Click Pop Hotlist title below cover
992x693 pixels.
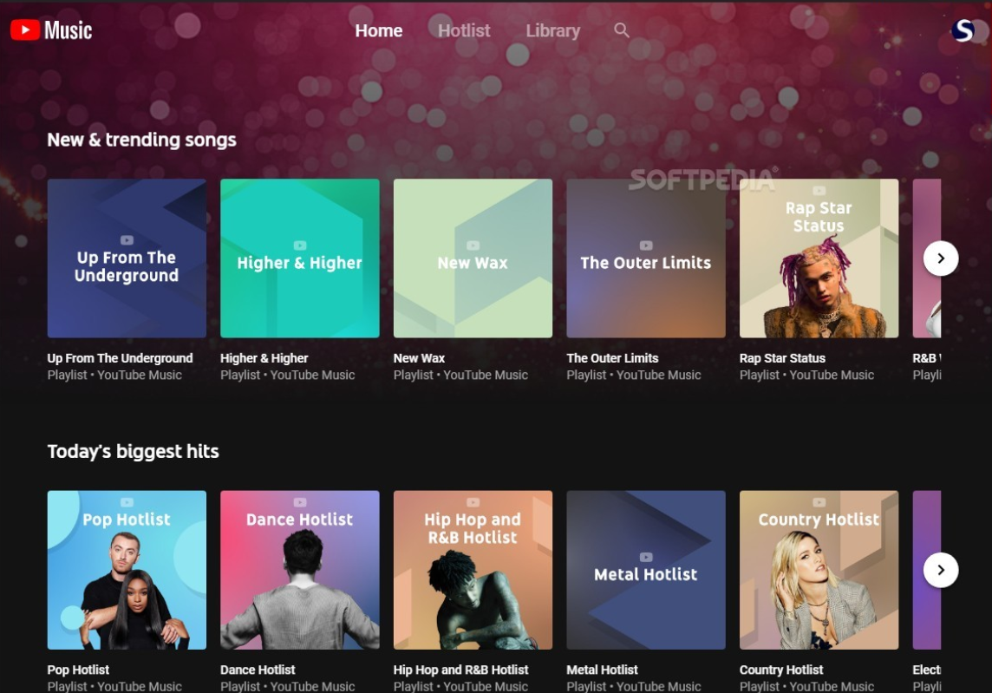(78, 670)
